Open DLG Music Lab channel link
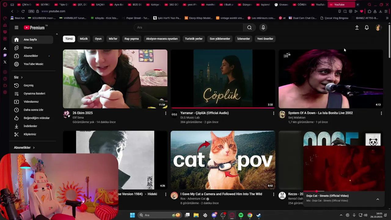Viewport: 391px width, 220px height. click(x=190, y=118)
